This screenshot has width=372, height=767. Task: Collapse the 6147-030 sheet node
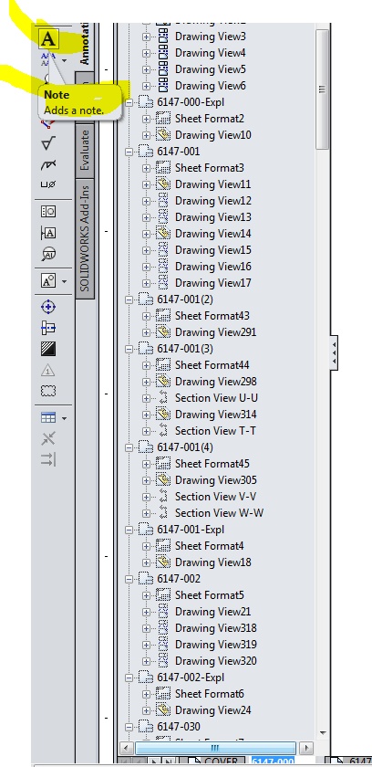[x=129, y=727]
